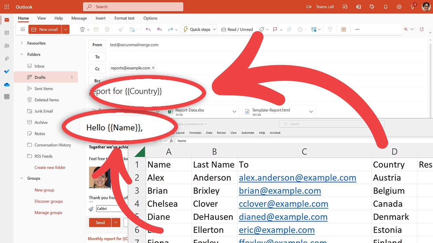This screenshot has height=243, width=433.
Task: Switch to the View tab
Action: [x=42, y=18]
